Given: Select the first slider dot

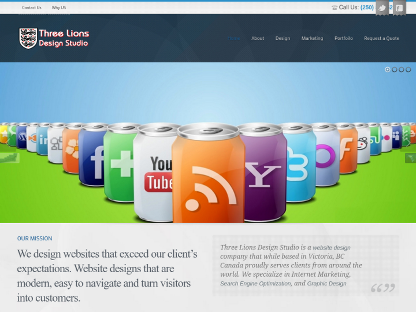Looking at the screenshot, I should (388, 69).
